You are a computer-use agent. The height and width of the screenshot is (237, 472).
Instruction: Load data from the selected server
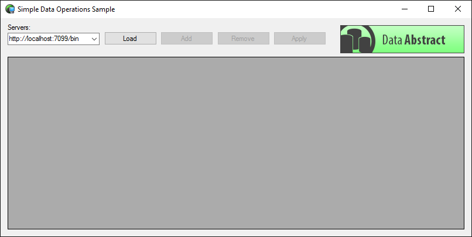pyautogui.click(x=131, y=39)
